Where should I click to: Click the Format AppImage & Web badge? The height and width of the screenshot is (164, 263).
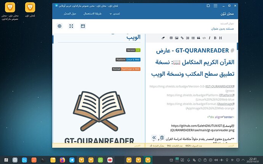[x=126, y=69]
